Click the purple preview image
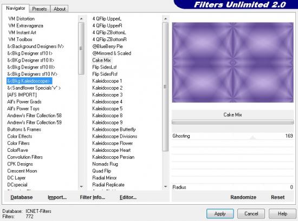 coord(233,62)
